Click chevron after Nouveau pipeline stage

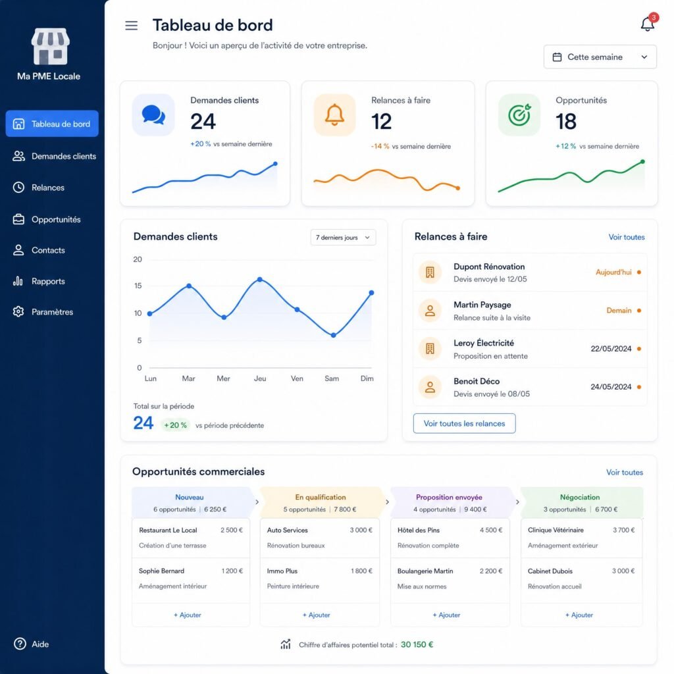pyautogui.click(x=257, y=502)
